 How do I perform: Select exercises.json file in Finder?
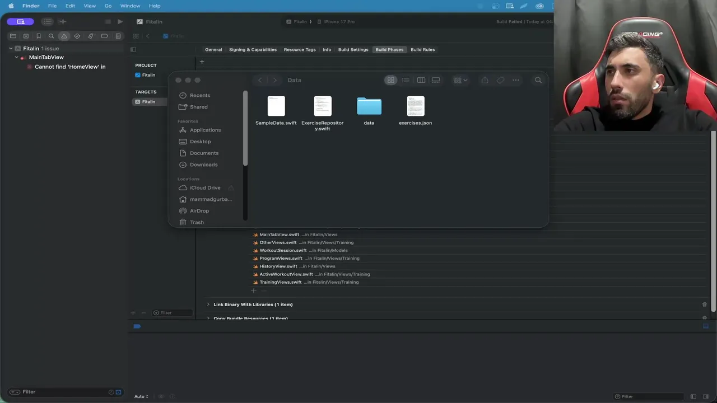point(416,111)
